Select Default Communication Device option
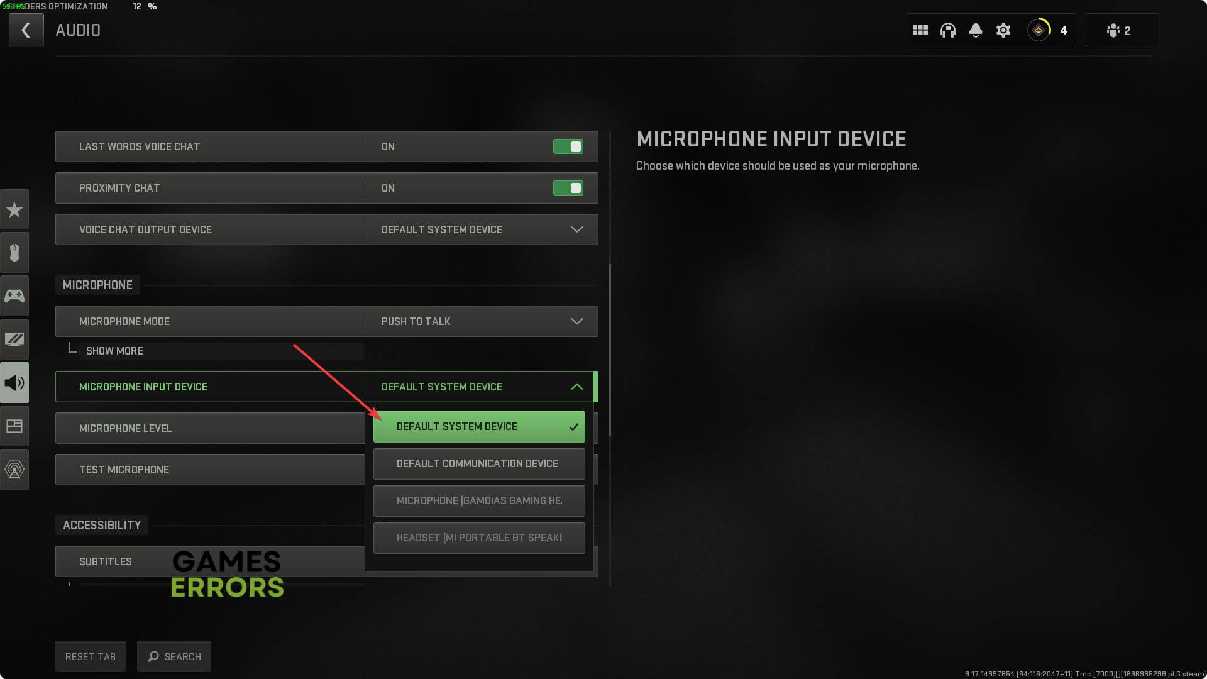1207x679 pixels. pos(478,464)
